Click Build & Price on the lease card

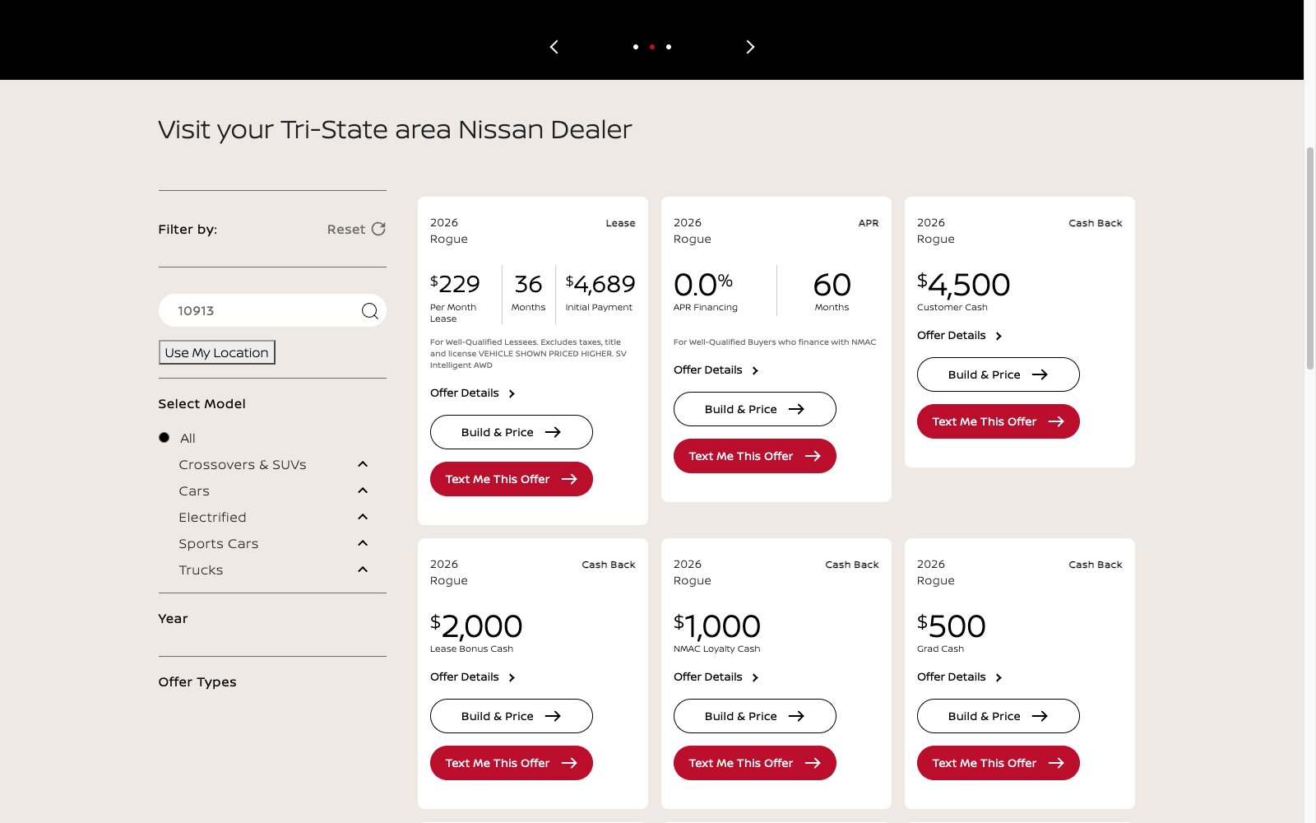[511, 432]
